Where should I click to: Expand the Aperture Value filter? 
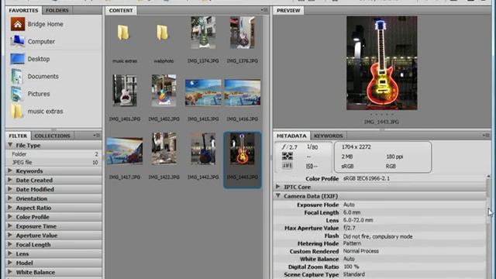(x=10, y=235)
